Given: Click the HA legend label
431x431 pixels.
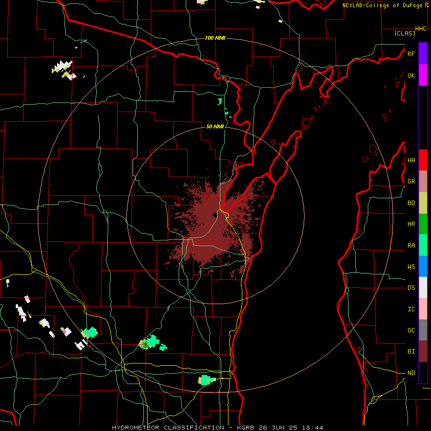Looking at the screenshot, I should coord(411,160).
